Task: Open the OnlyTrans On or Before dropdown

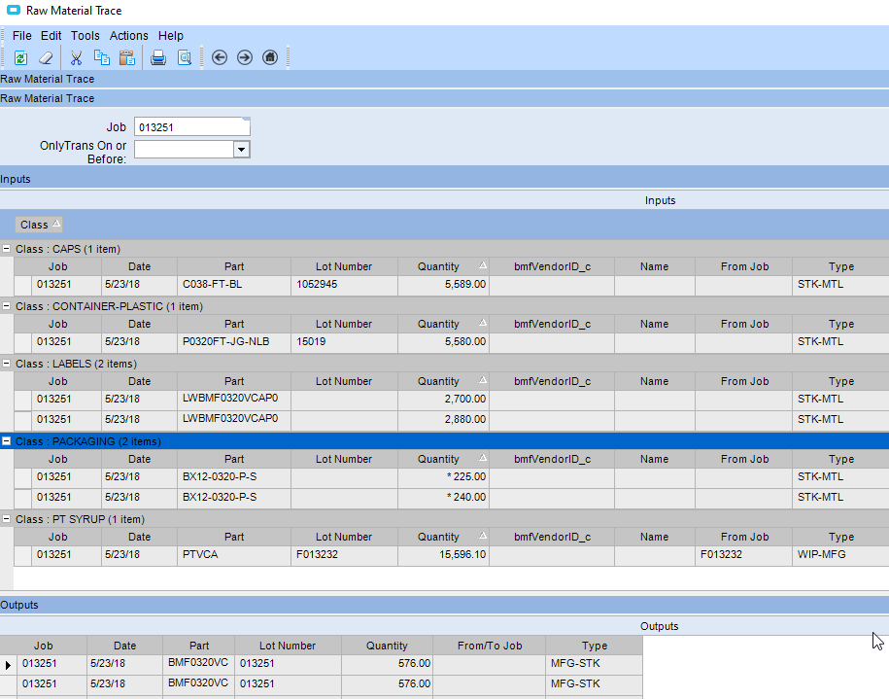Action: (242, 149)
